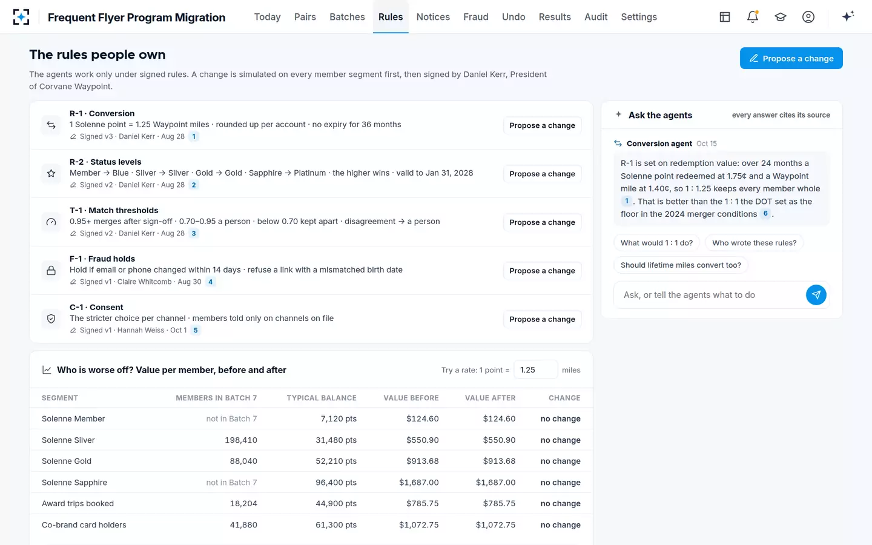Send the message with the paper plane button
Screen dimensions: 872x545
click(816, 295)
